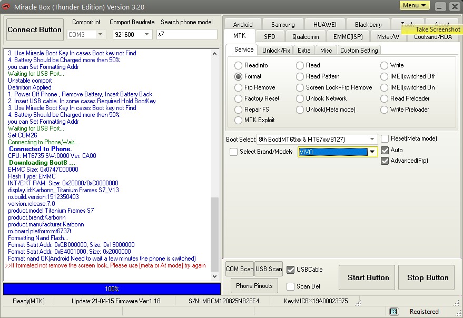The width and height of the screenshot is (463, 318).
Task: Switch to the Qualcomm tab
Action: click(x=306, y=37)
